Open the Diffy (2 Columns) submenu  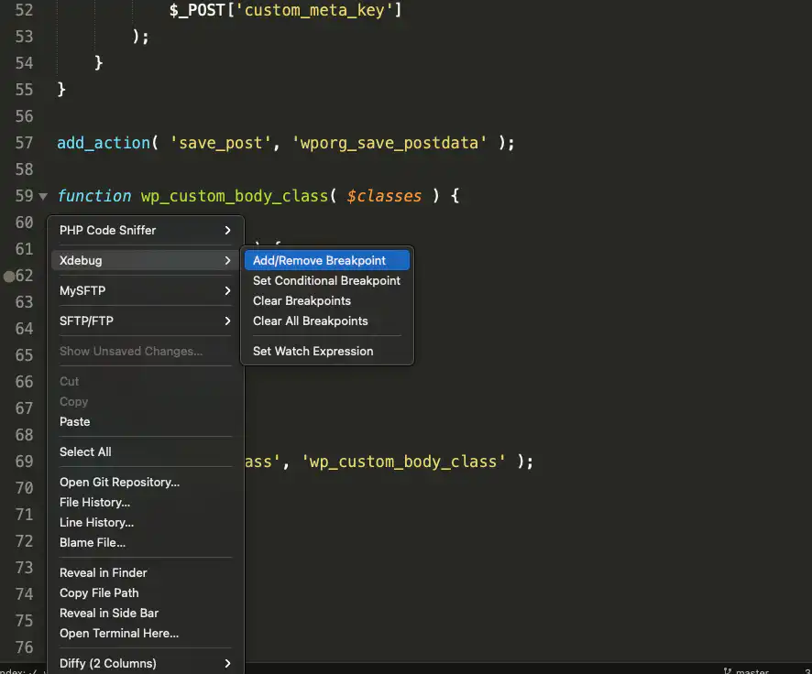coord(145,663)
